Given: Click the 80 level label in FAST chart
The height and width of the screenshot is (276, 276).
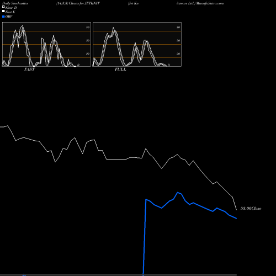Looking at the screenshot, I should (88, 27).
